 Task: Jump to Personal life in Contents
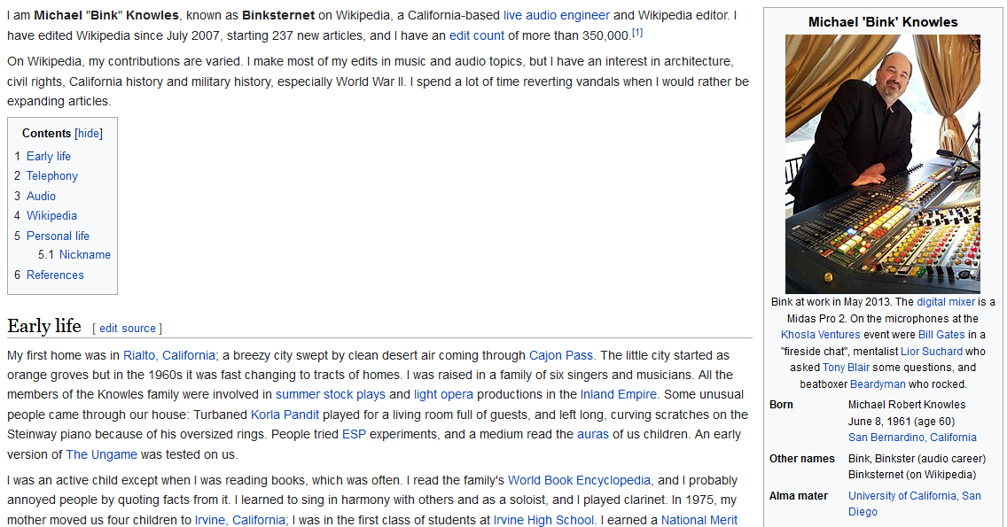pyautogui.click(x=58, y=236)
